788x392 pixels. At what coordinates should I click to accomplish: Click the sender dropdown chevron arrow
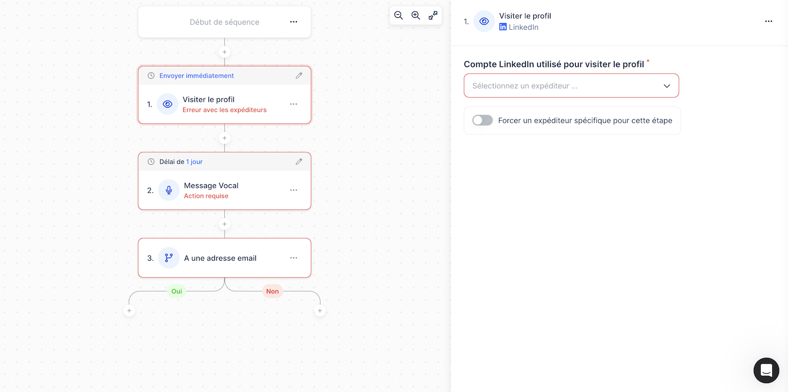coord(667,86)
